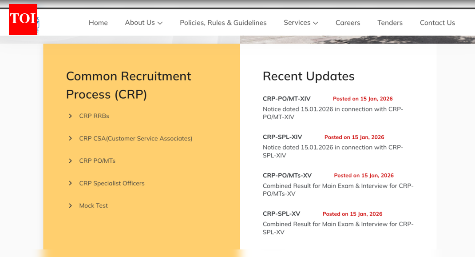475x257 pixels.
Task: Click the arrow icon beside Mock Test
Action: click(x=70, y=205)
